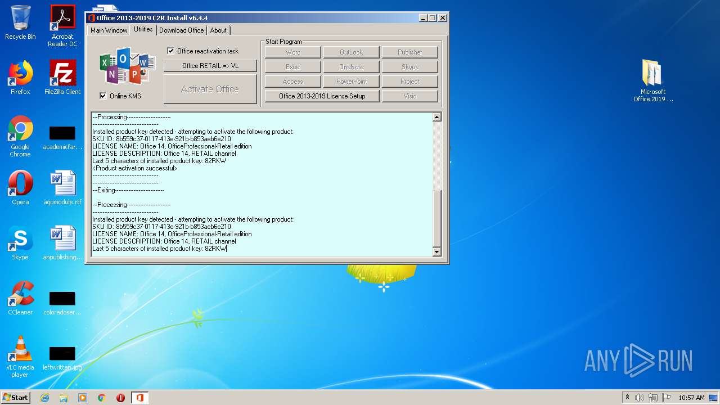Open the Download Office tab

point(181,30)
